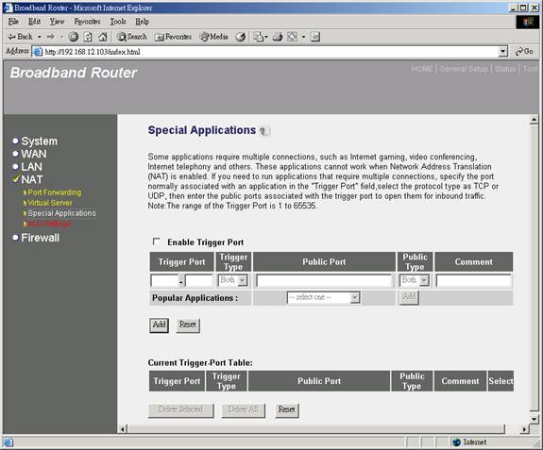Click the Print icon in the toolbar

pyautogui.click(x=278, y=37)
